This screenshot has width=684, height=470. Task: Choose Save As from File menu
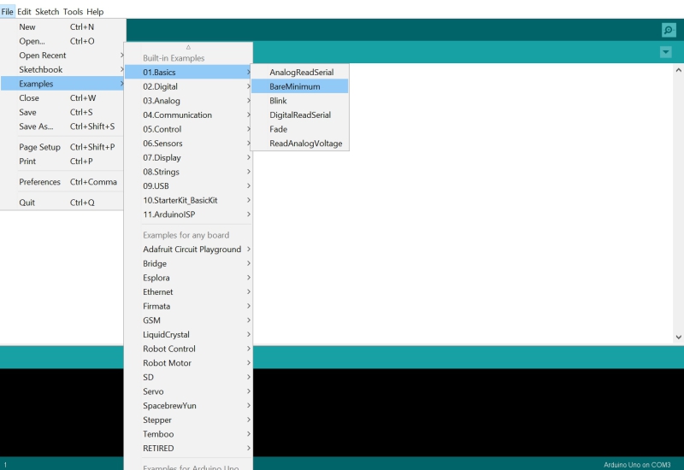[36, 126]
